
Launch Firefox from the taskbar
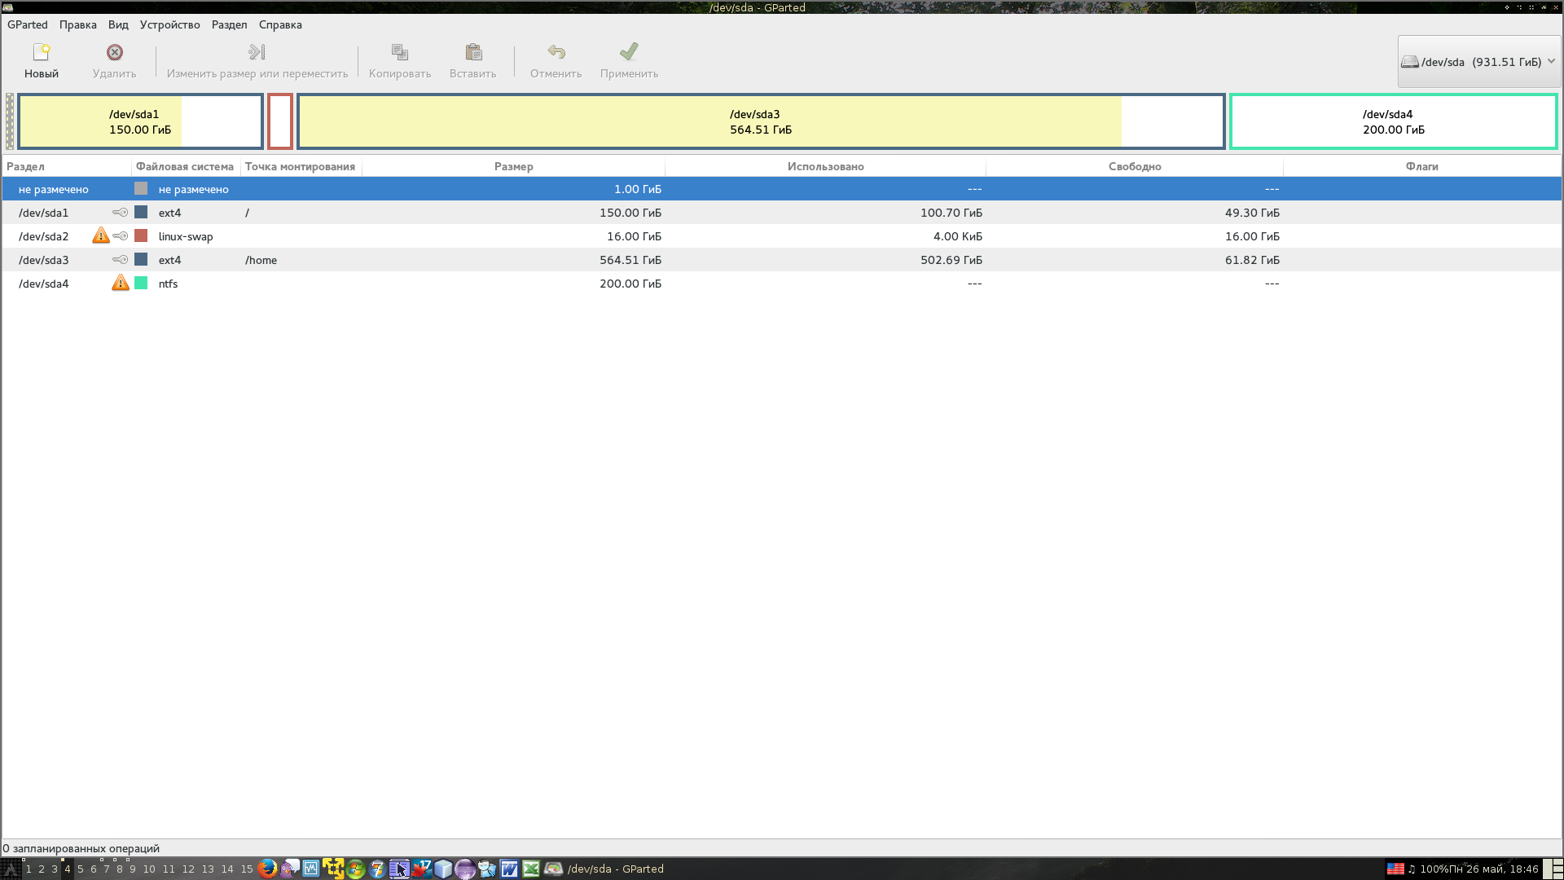coord(266,869)
